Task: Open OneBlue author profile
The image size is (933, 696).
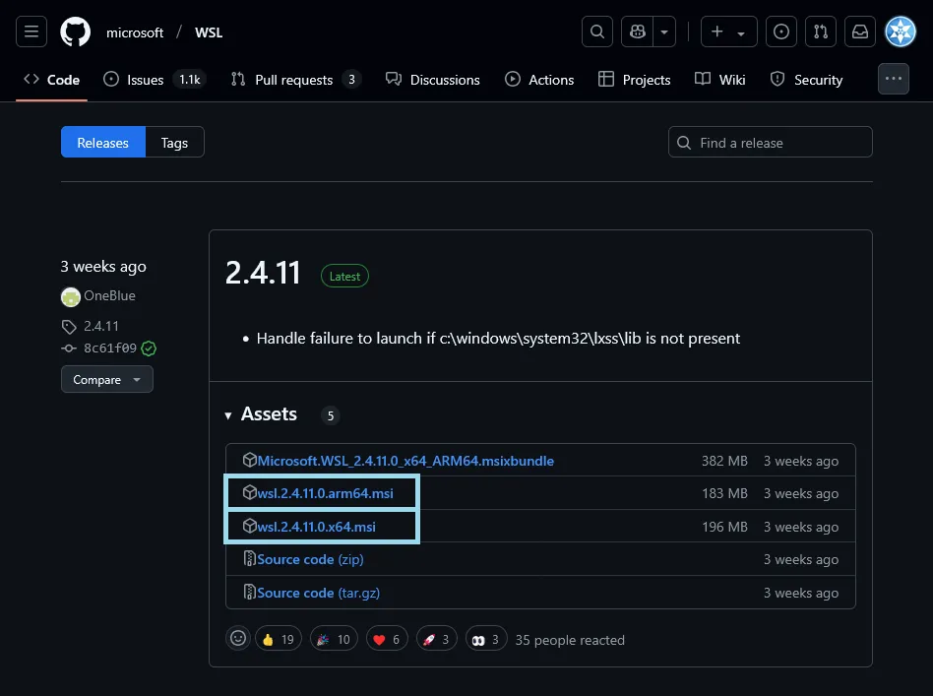Action: coord(109,296)
